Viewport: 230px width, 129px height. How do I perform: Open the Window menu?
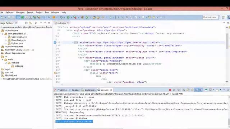coord(55,13)
